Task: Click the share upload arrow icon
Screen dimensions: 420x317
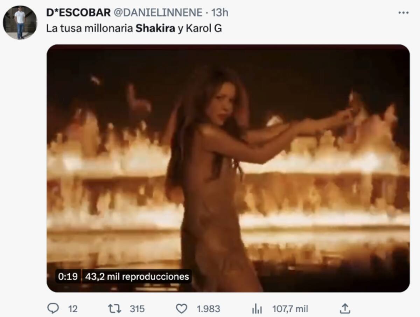Action: coord(345,309)
